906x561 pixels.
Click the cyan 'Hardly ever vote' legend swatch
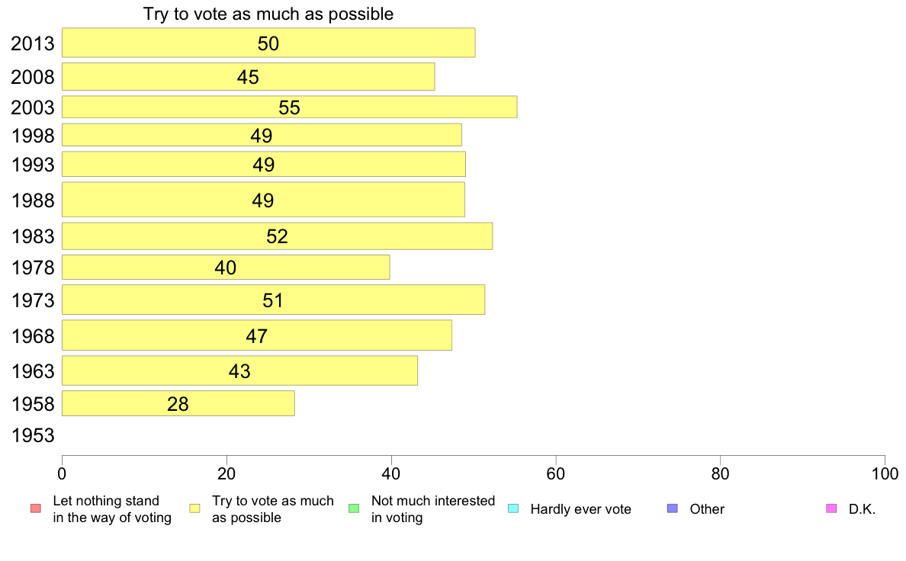[513, 508]
